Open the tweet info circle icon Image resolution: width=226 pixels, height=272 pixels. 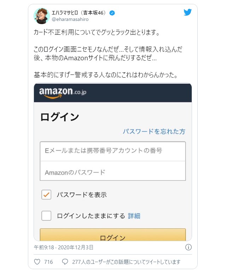click(189, 247)
